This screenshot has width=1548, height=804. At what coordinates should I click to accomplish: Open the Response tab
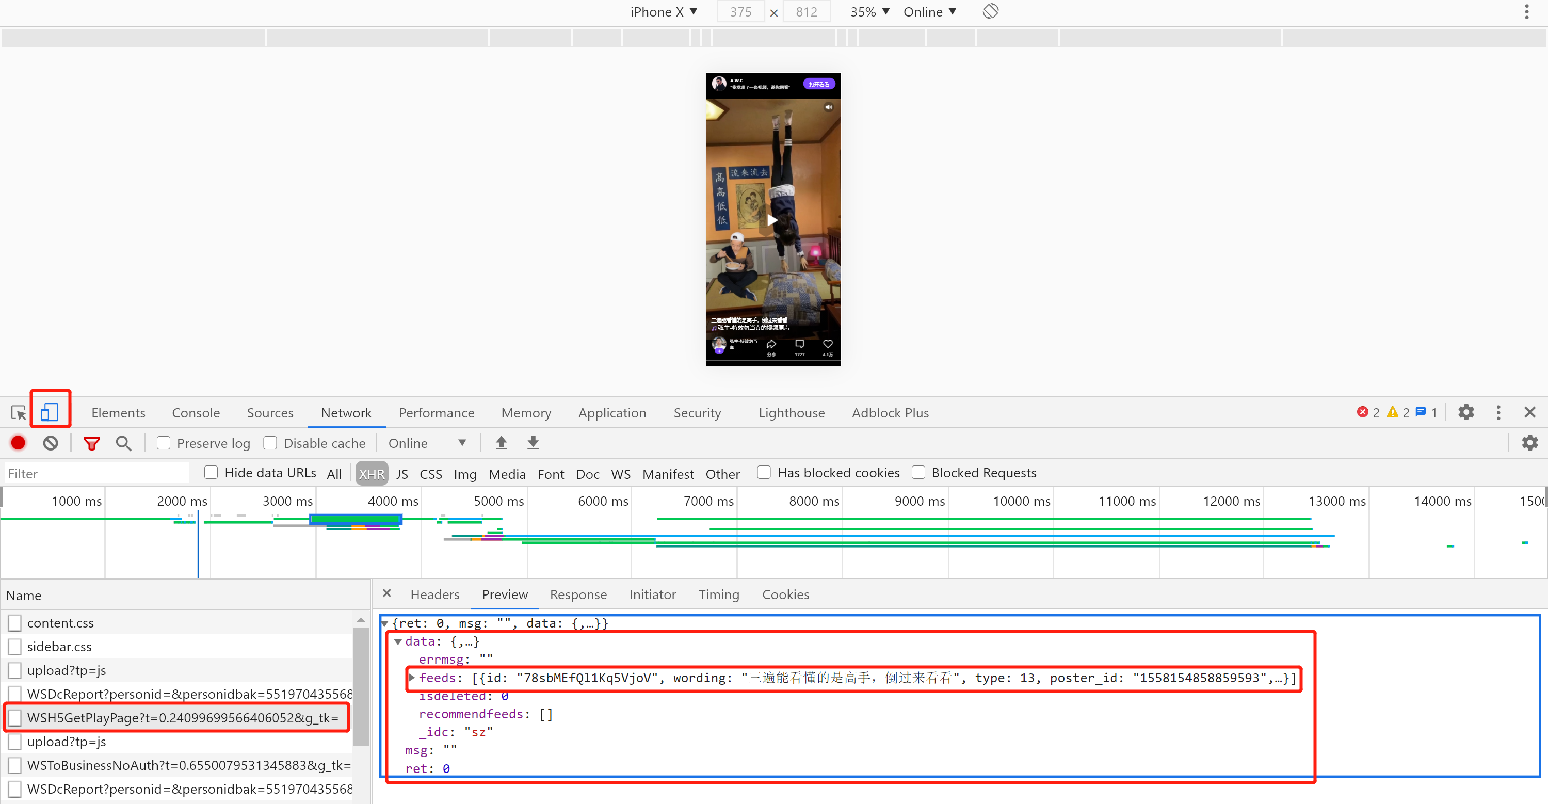[x=577, y=594]
